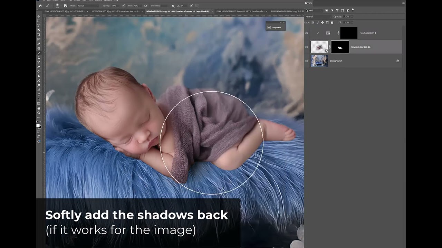Select the Eraser tool
Viewport: 442px width, 248px height.
click(x=39, y=67)
